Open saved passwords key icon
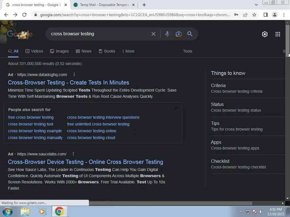The image size is (290, 217). 236,15
